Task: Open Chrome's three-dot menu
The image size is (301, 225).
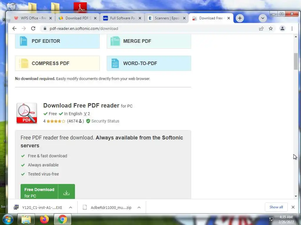Action: click(x=292, y=28)
